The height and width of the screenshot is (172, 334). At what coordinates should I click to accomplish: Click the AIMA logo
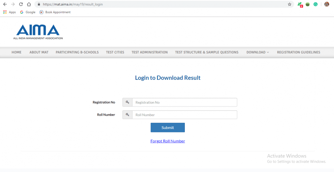coord(38,32)
